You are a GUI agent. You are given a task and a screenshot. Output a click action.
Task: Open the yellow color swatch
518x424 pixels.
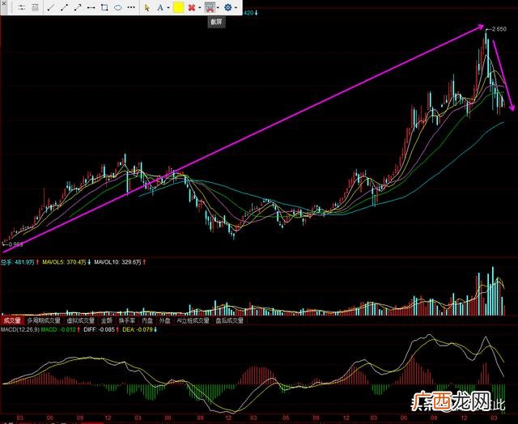click(178, 7)
